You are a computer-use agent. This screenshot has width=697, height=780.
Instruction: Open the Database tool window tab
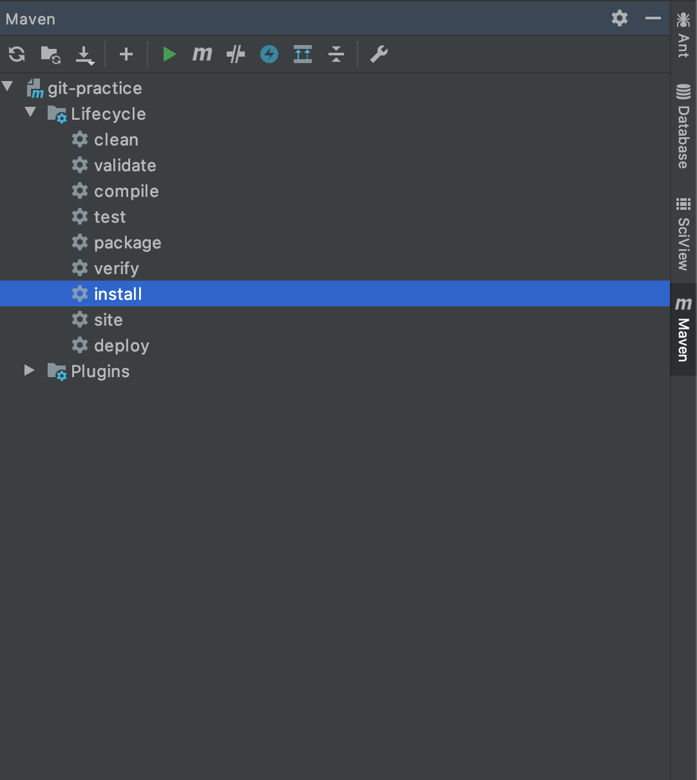(683, 126)
